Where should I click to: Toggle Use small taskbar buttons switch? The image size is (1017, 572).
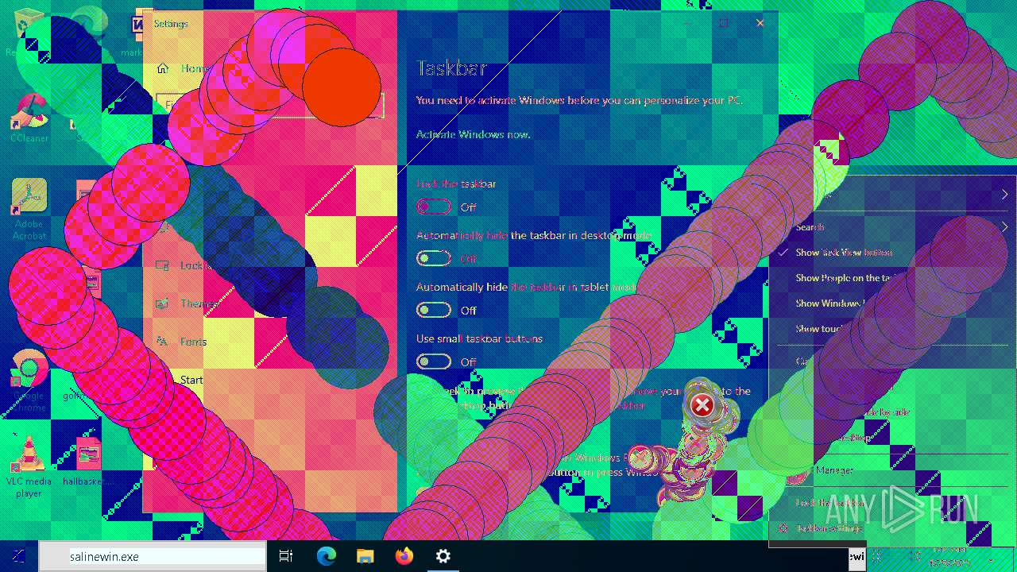coord(434,361)
